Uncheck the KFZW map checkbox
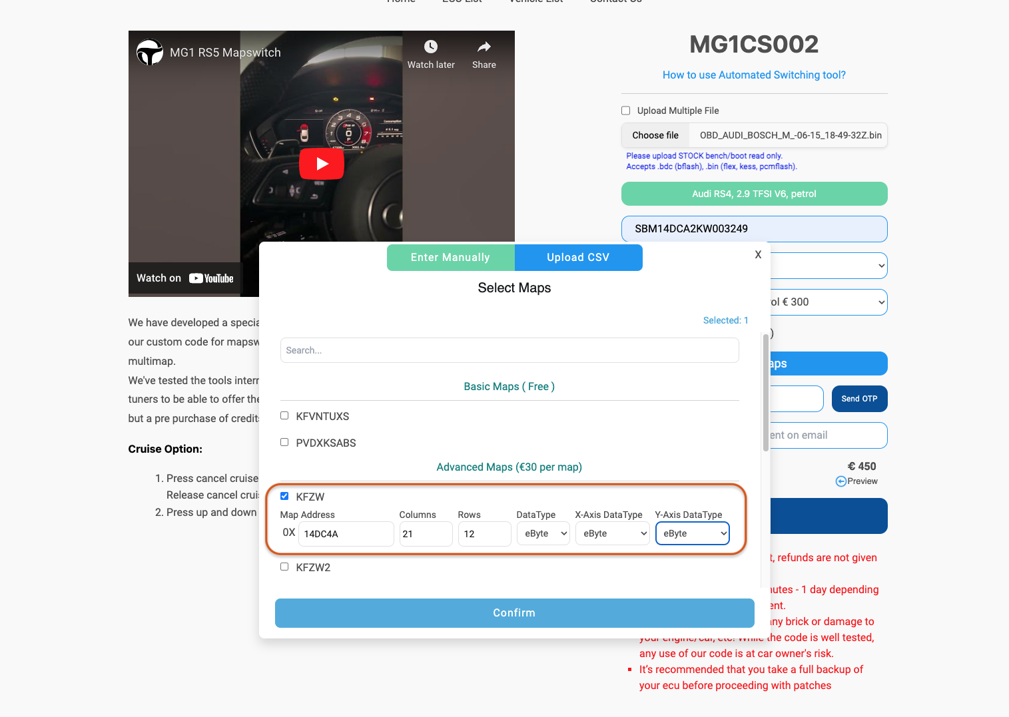Viewport: 1009px width, 717px height. tap(284, 496)
